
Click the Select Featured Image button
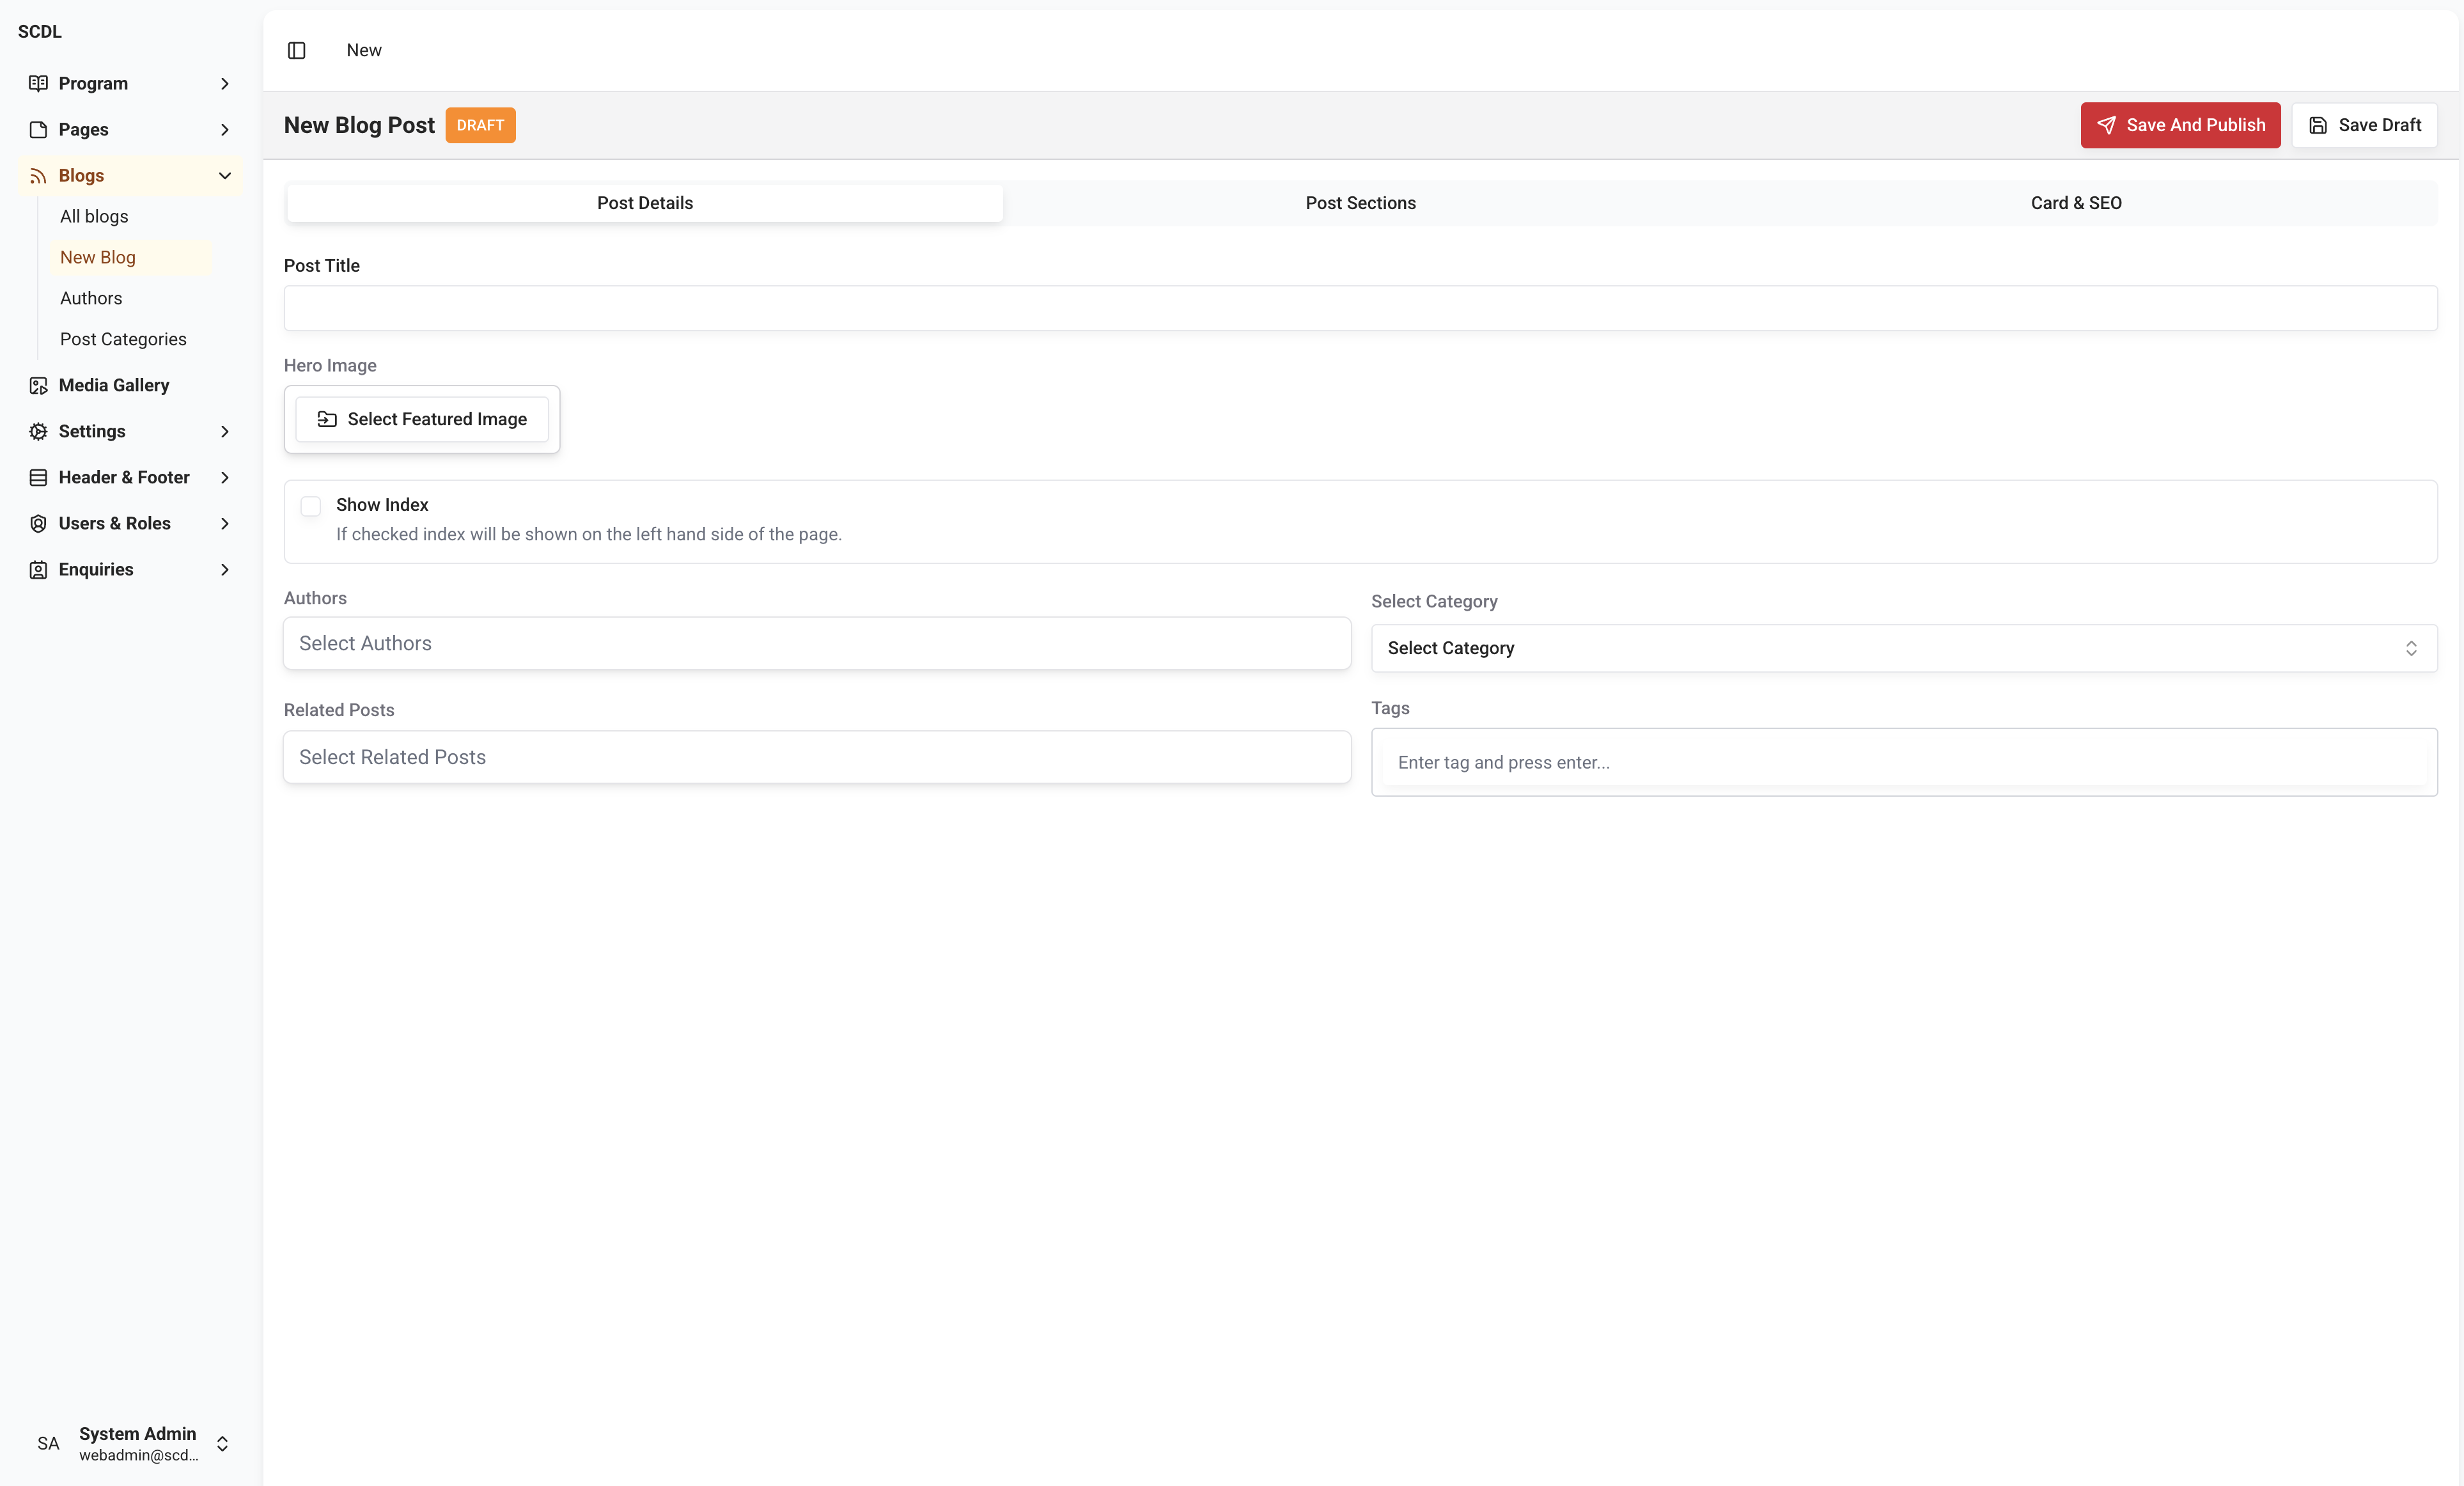click(422, 419)
